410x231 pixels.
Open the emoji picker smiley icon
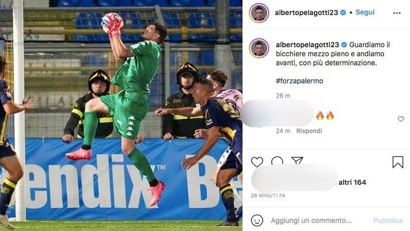tap(257, 221)
